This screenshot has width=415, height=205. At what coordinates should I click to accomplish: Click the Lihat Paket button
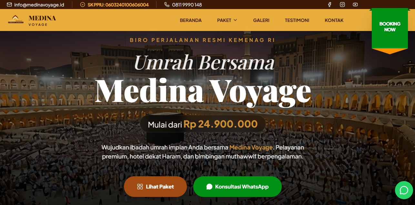(155, 187)
